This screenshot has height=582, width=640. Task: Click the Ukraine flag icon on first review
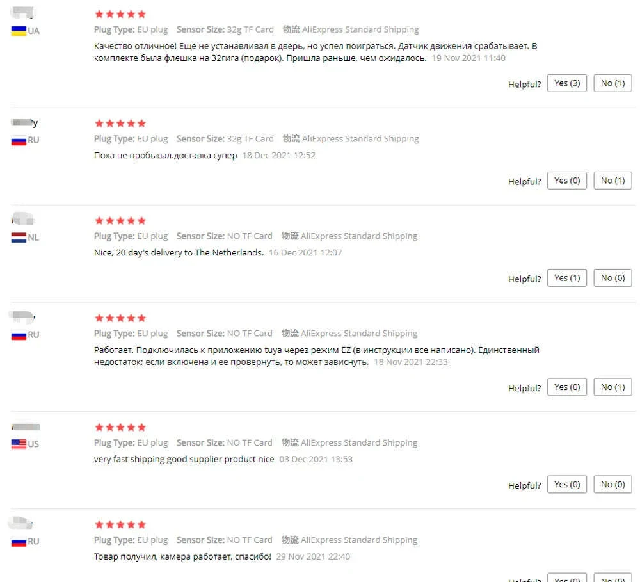pyautogui.click(x=19, y=31)
